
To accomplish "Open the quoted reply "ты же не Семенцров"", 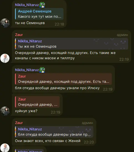I will (72, 44).
